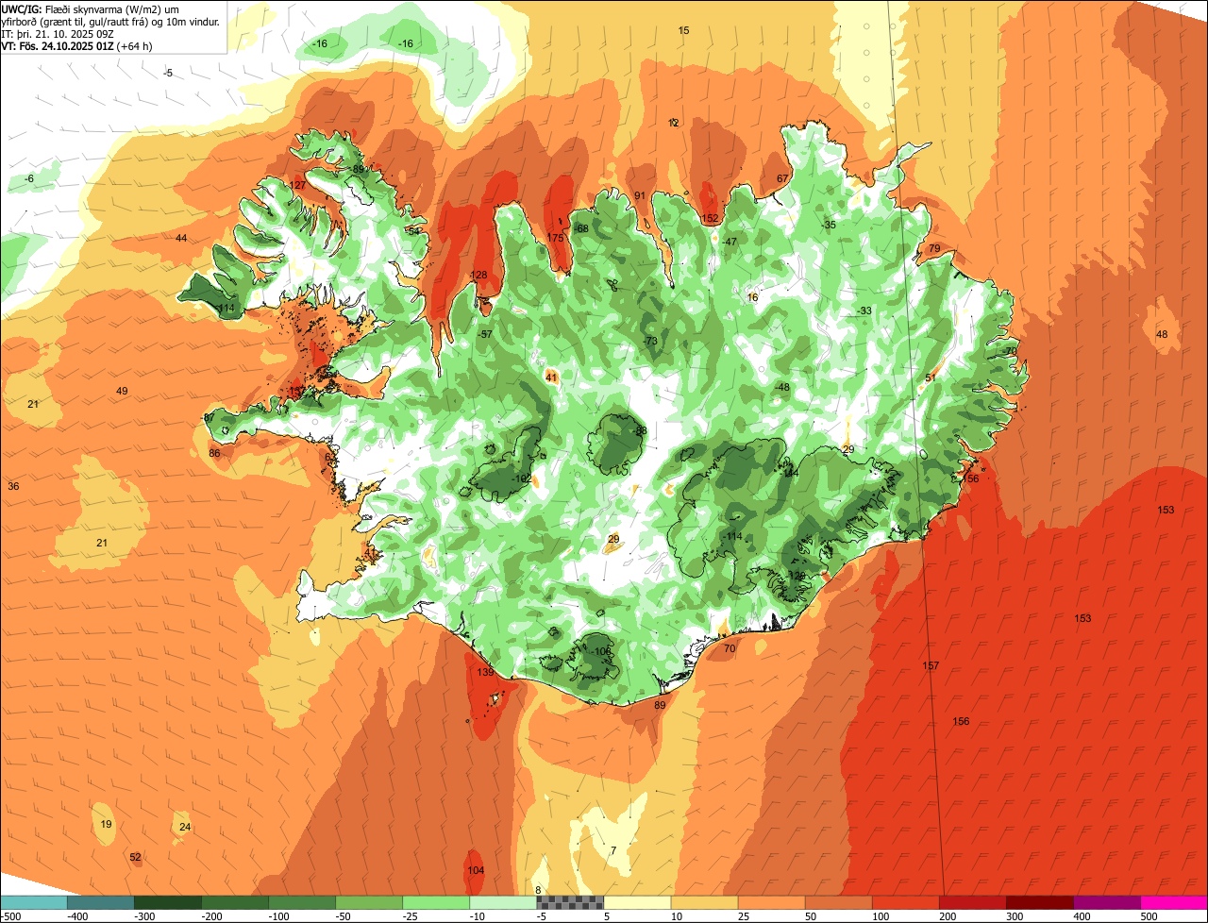1208x923 pixels.
Task: Select the purple legend swatch starting at 400
Action: (1106, 902)
